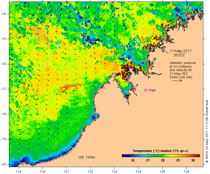
Task: Click latitude axis label -19
Action: [3, 139]
